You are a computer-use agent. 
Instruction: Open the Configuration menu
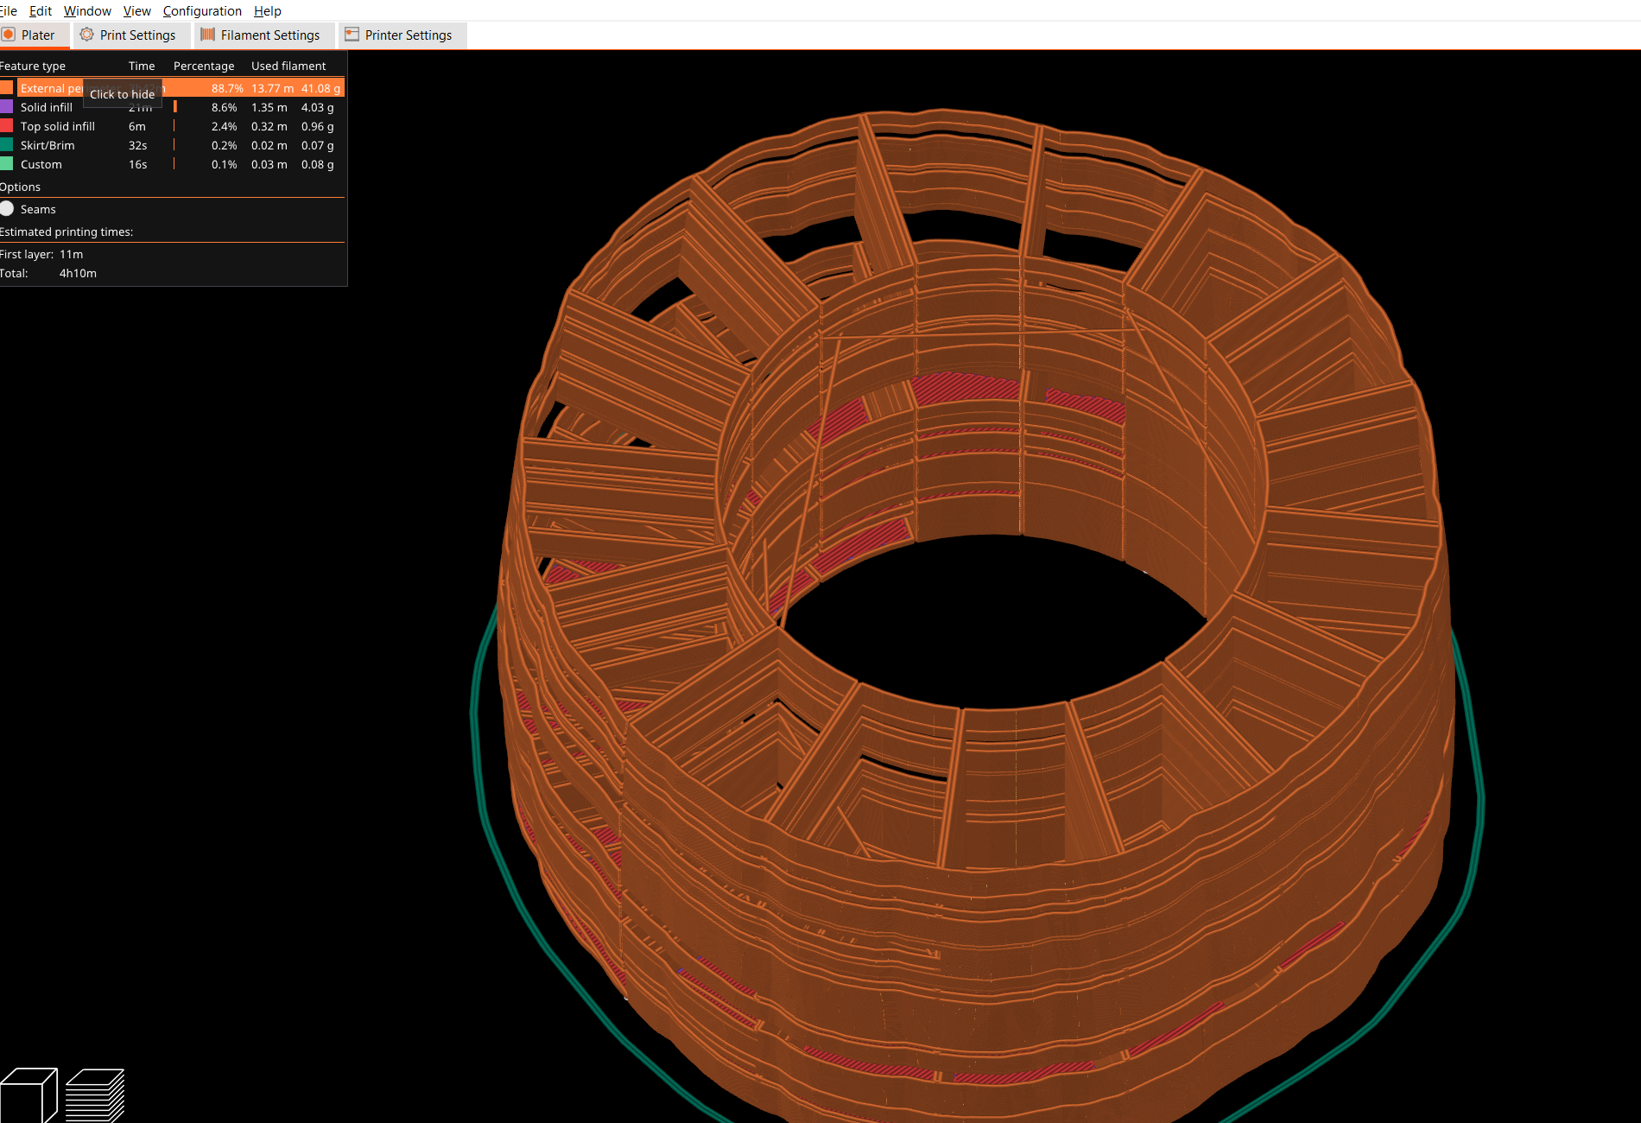pyautogui.click(x=202, y=10)
